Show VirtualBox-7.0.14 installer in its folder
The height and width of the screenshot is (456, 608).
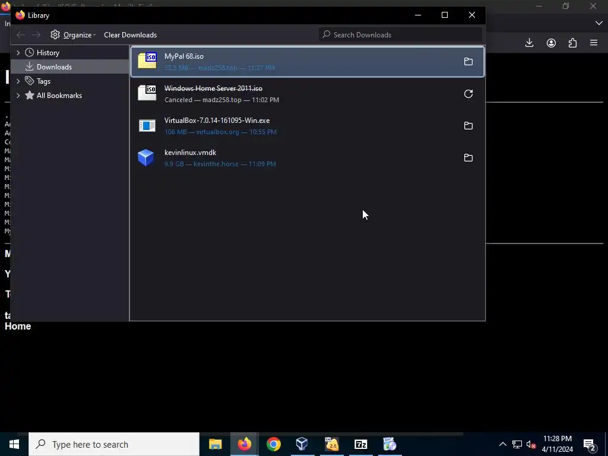pos(468,126)
